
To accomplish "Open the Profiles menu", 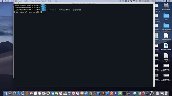I will [x=38, y=1].
